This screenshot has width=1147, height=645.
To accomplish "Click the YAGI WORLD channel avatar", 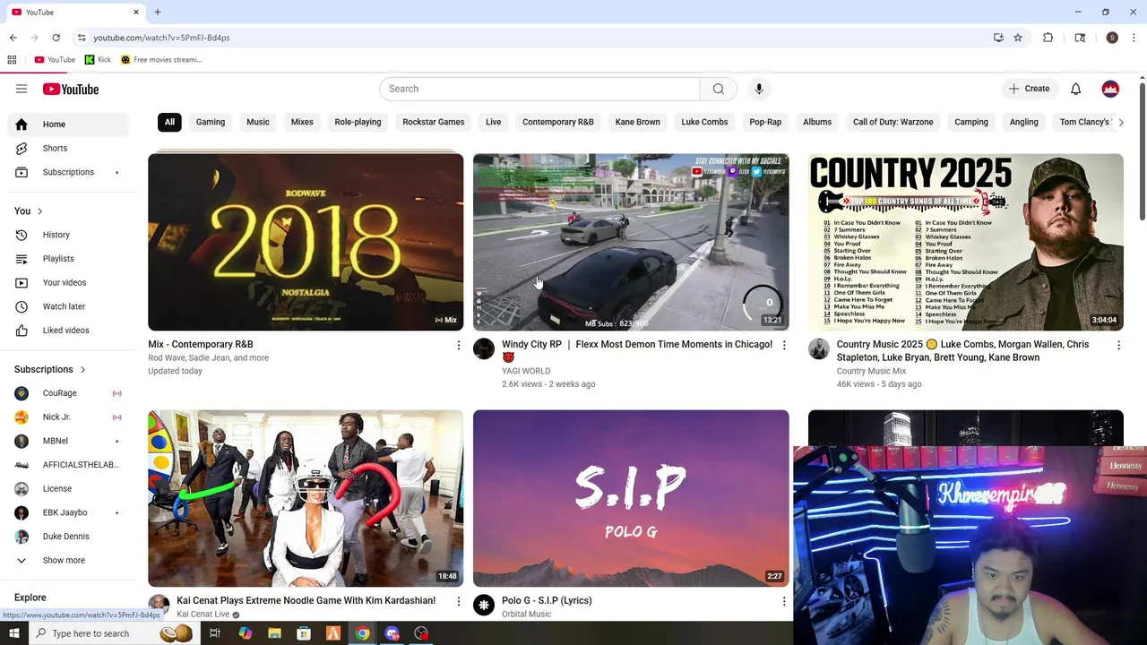I will [x=484, y=349].
